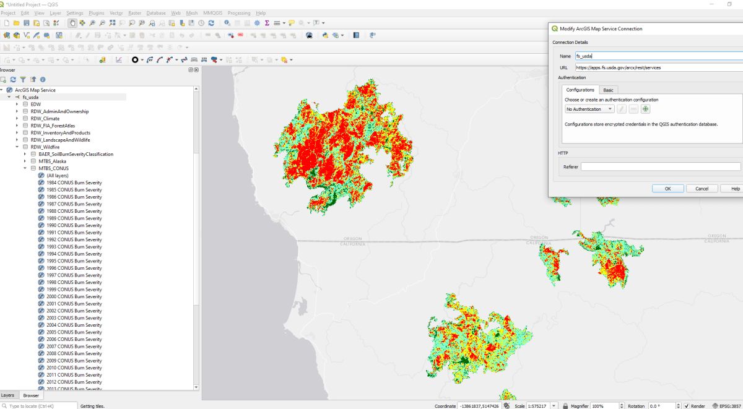The image size is (743, 409).
Task: Toggle the Render checkbox in status bar
Action: pyautogui.click(x=687, y=406)
